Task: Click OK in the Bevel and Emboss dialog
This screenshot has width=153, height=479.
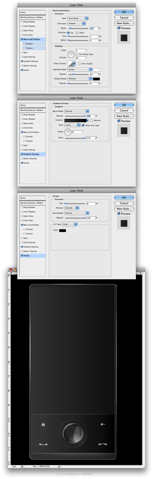Action: (x=124, y=12)
